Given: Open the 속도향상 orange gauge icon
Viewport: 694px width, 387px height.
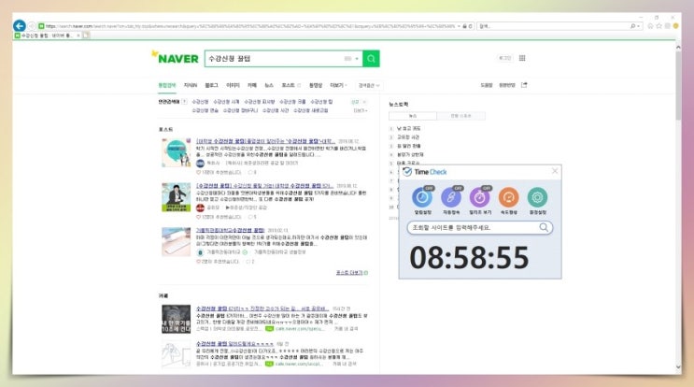Looking at the screenshot, I should [x=508, y=197].
